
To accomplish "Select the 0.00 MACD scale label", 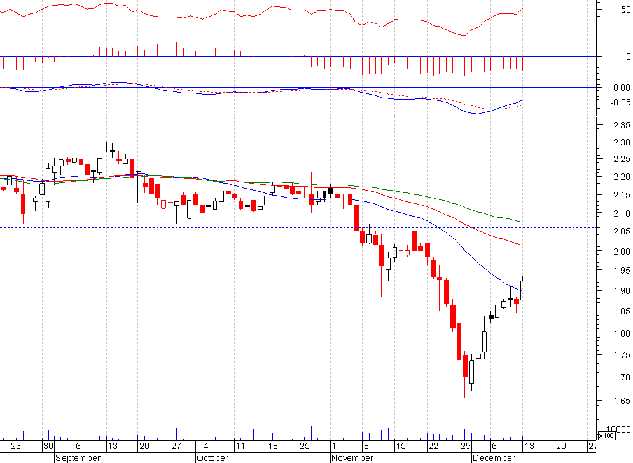I will 622,88.
